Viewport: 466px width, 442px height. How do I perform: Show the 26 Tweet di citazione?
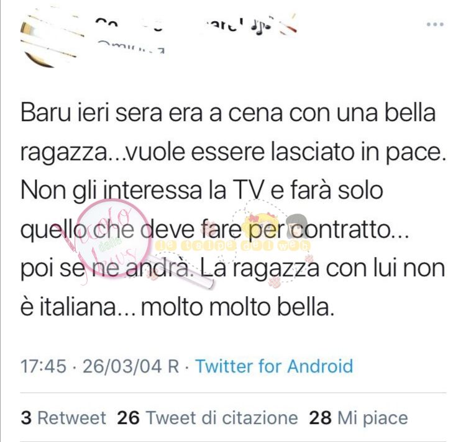[208, 418]
